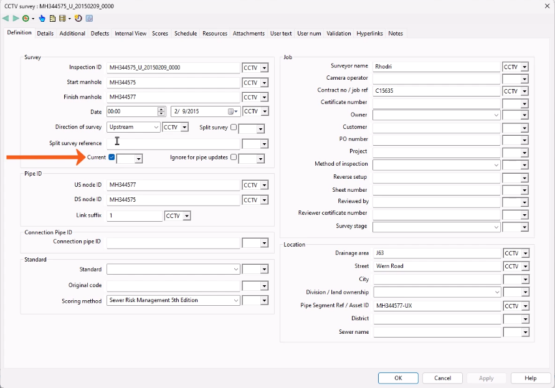Screen dimensions: 555x388
Task: Open the Method of inspection dropdown
Action: click(496, 164)
